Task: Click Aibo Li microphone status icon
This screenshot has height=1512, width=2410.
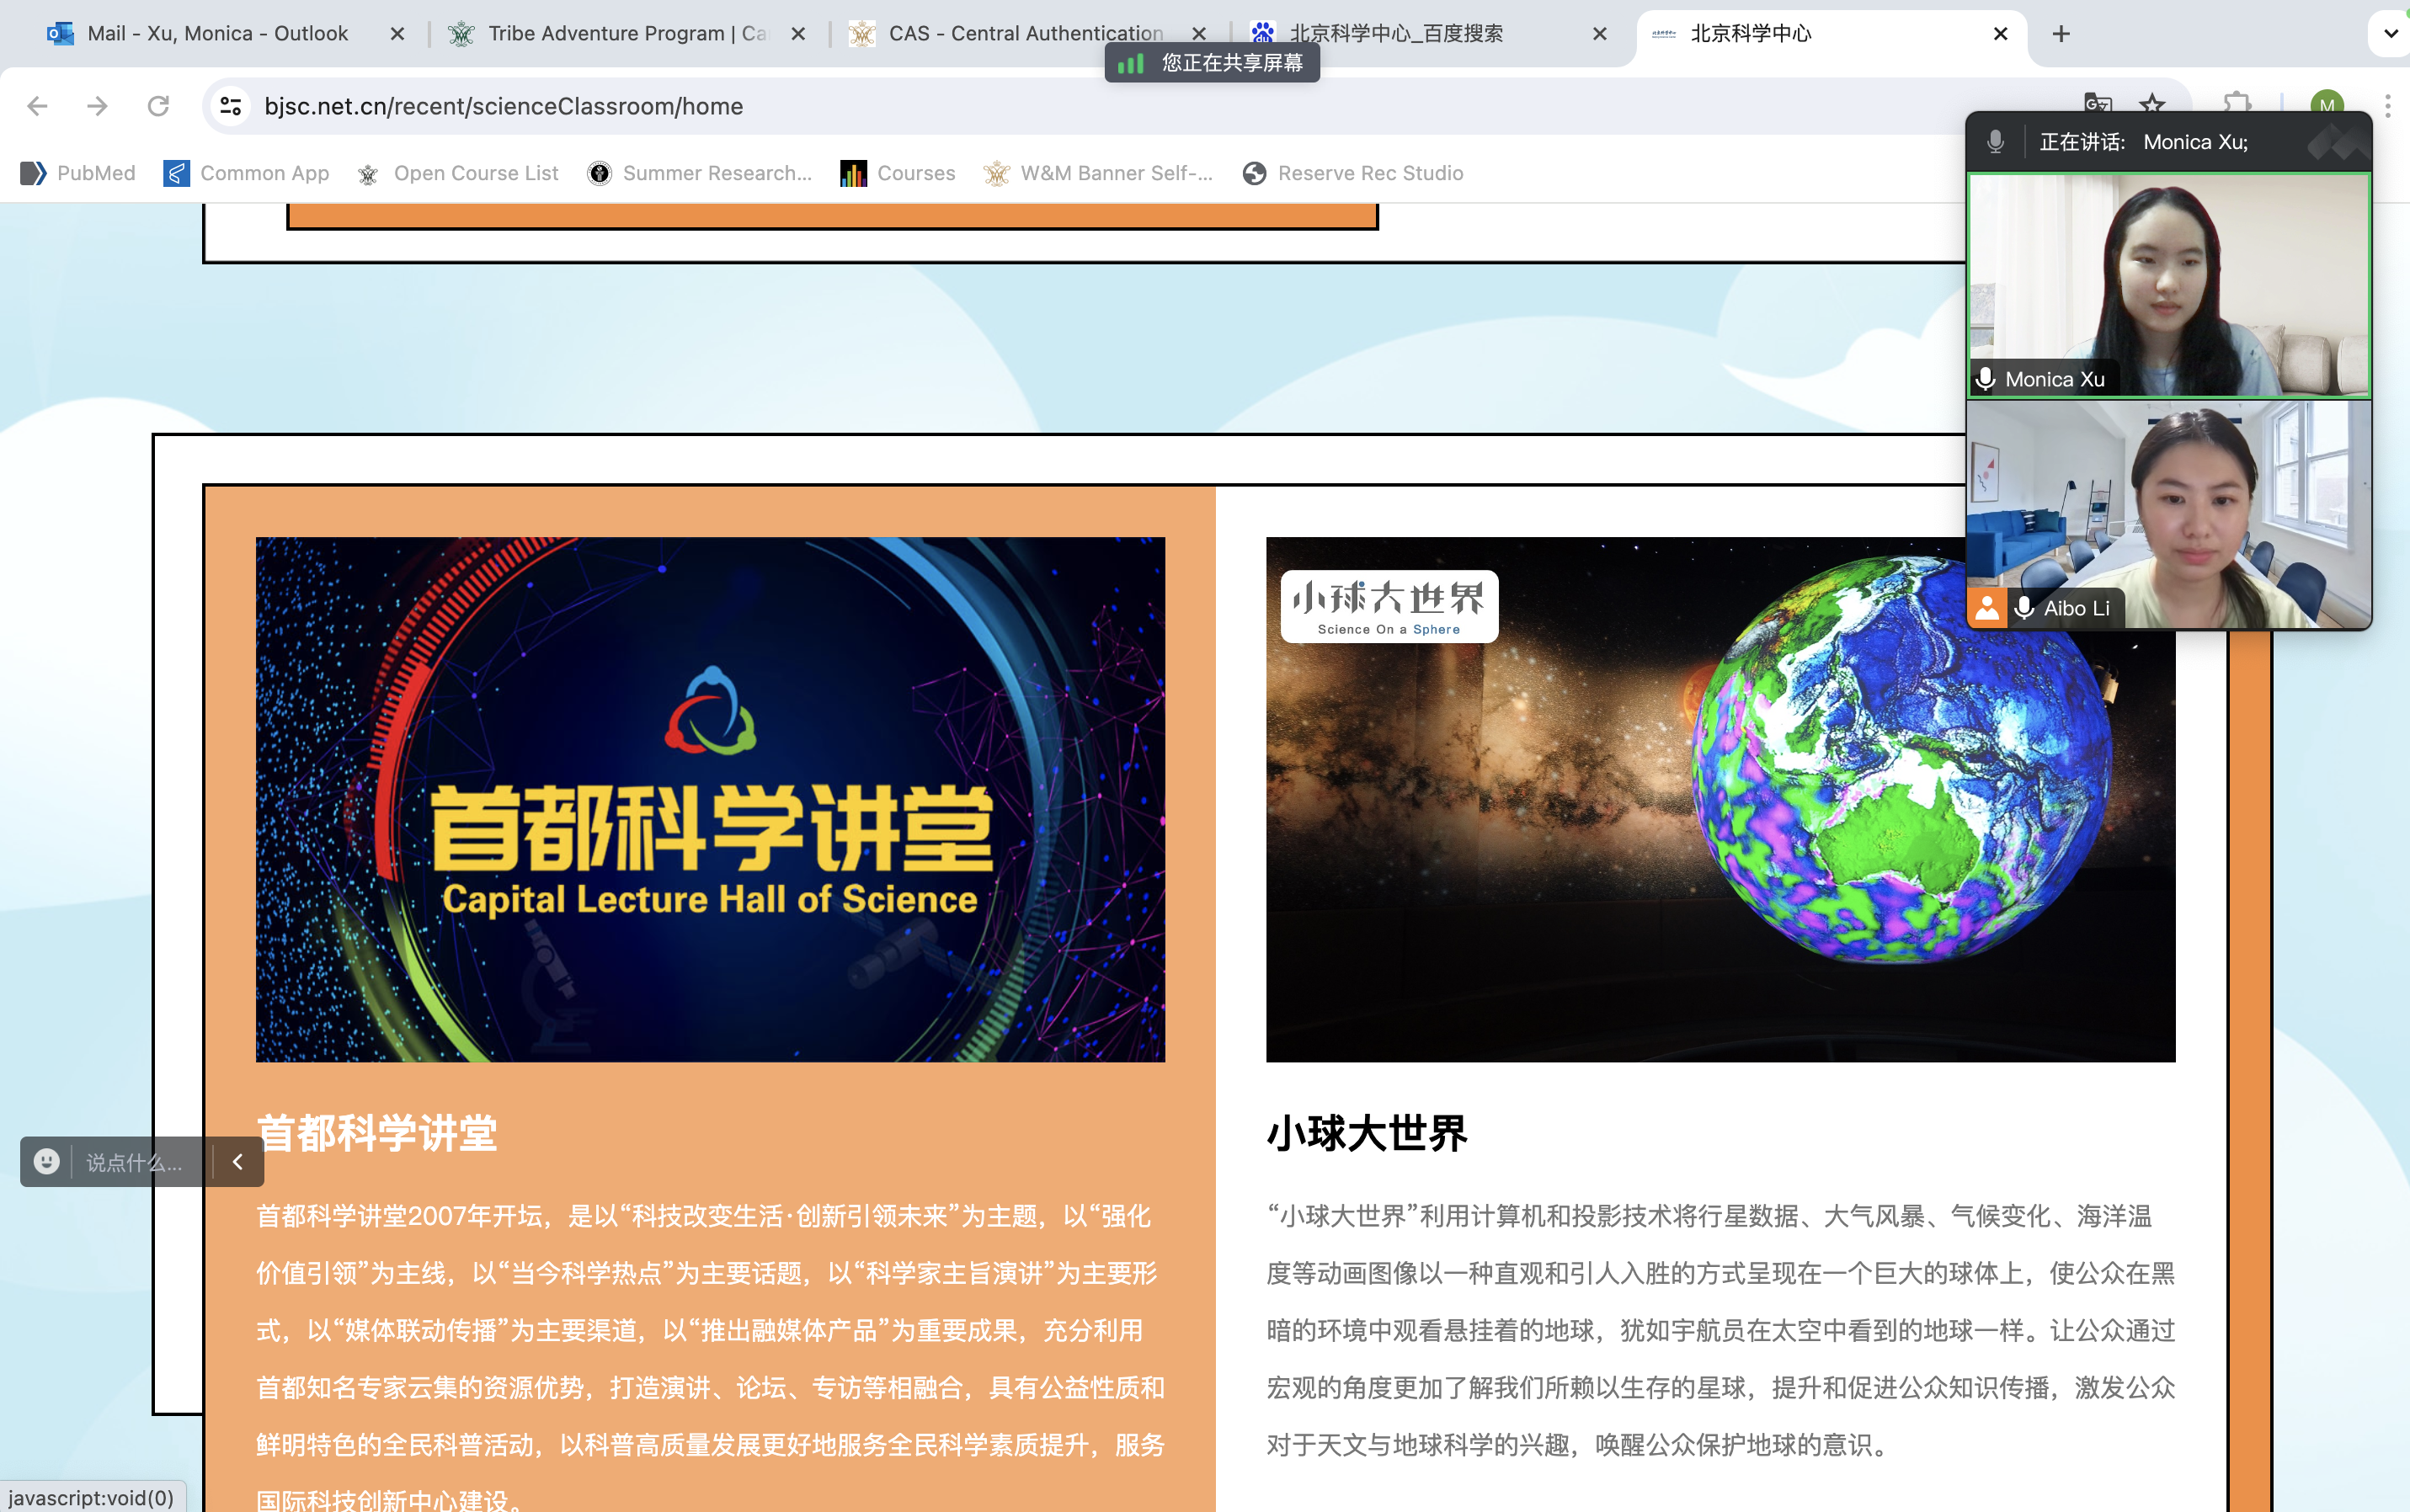Action: [x=2024, y=608]
